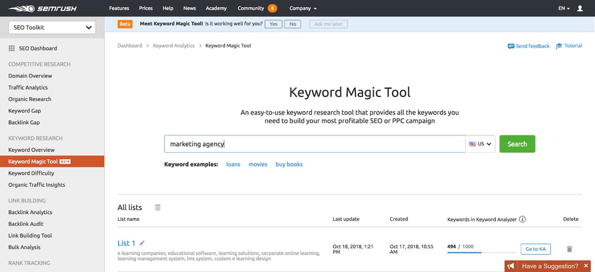Open Organic Traffic Insights in sidebar
595x272 pixels.
(37, 185)
